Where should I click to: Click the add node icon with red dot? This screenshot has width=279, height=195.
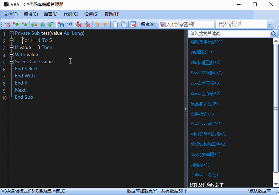coord(34,24)
